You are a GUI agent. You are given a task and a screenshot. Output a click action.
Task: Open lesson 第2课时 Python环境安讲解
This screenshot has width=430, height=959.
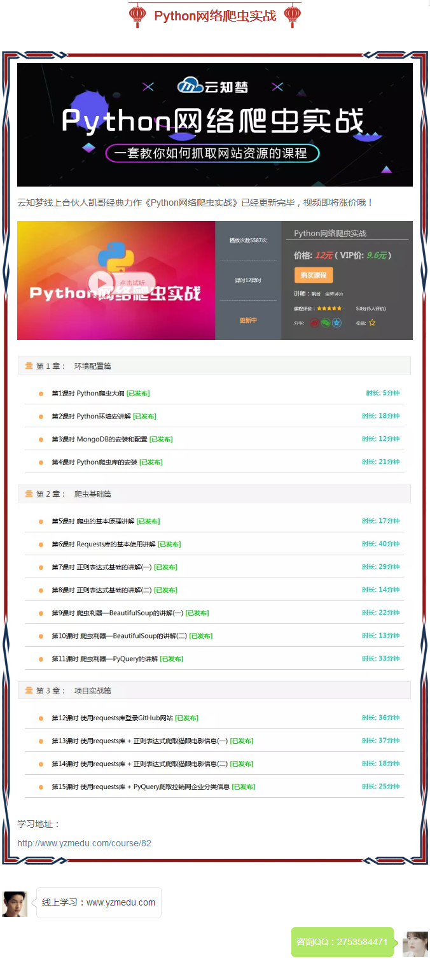tap(92, 416)
